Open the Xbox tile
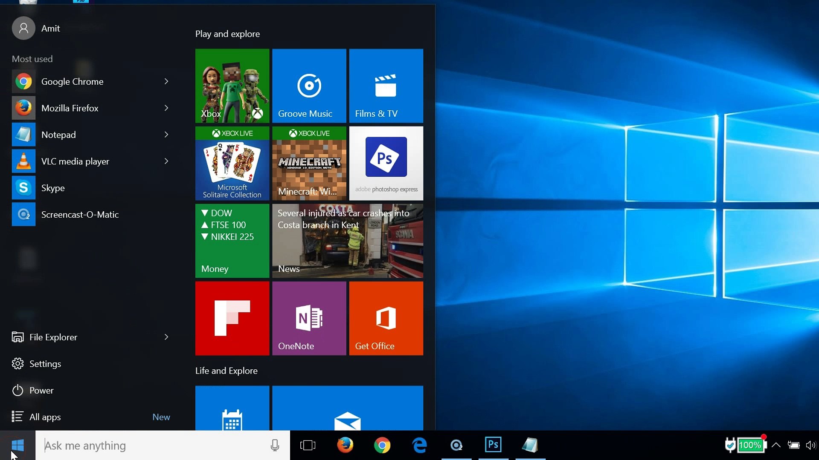Screen dimensions: 819x460 click(232, 86)
